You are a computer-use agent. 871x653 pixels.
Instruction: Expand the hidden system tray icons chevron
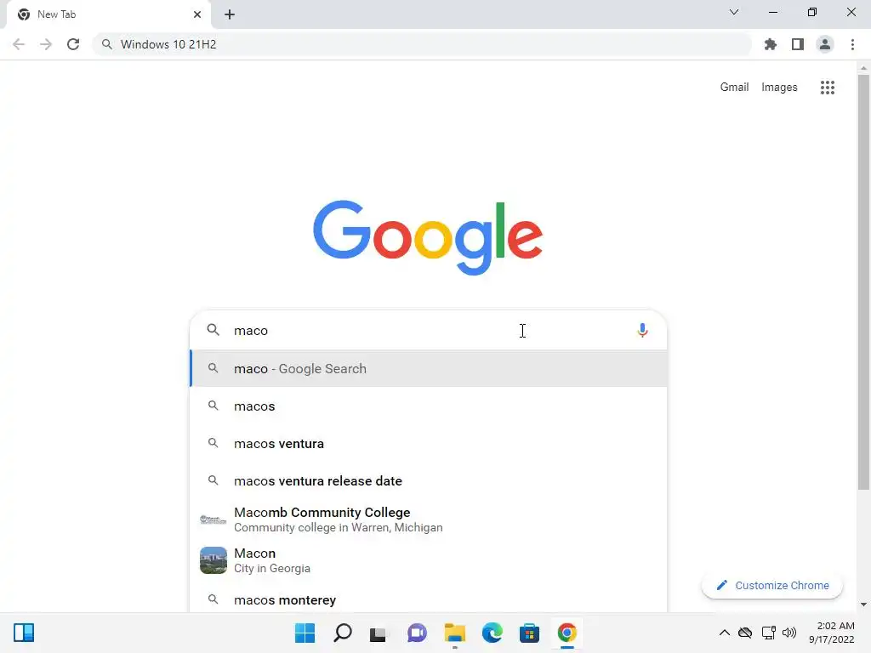pyautogui.click(x=725, y=633)
